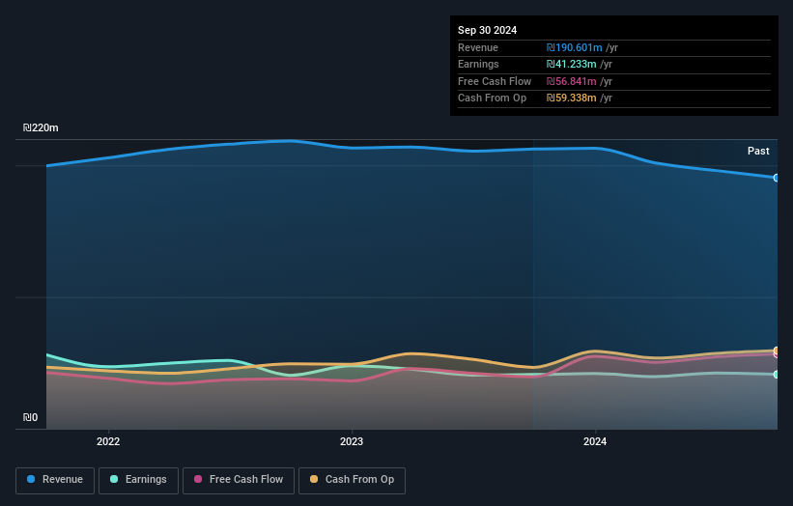Select the 2024 axis label
This screenshot has height=506, width=793.
595,441
